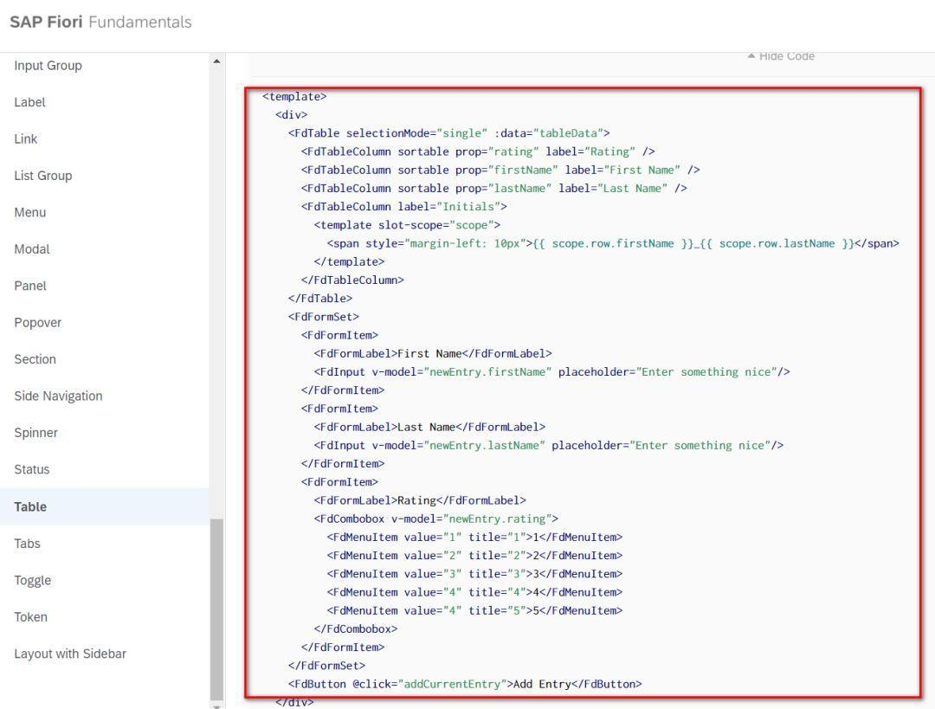Click the code text 'newEntry.rating'
This screenshot has height=709, width=935.
coord(497,519)
